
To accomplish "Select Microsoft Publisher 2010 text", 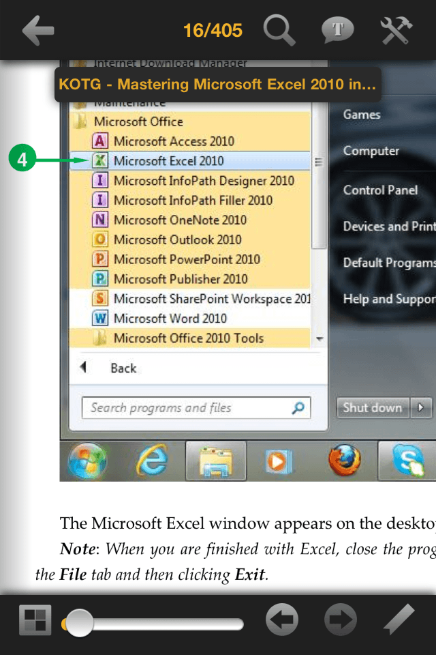I will (181, 279).
